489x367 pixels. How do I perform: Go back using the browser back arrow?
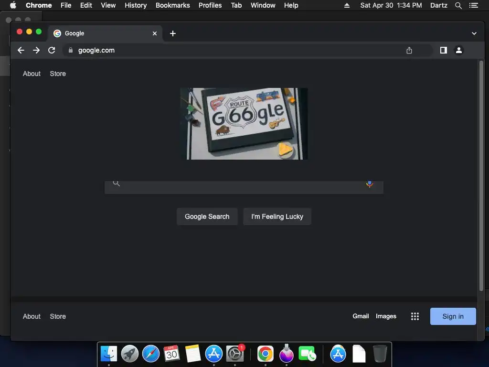click(x=21, y=50)
